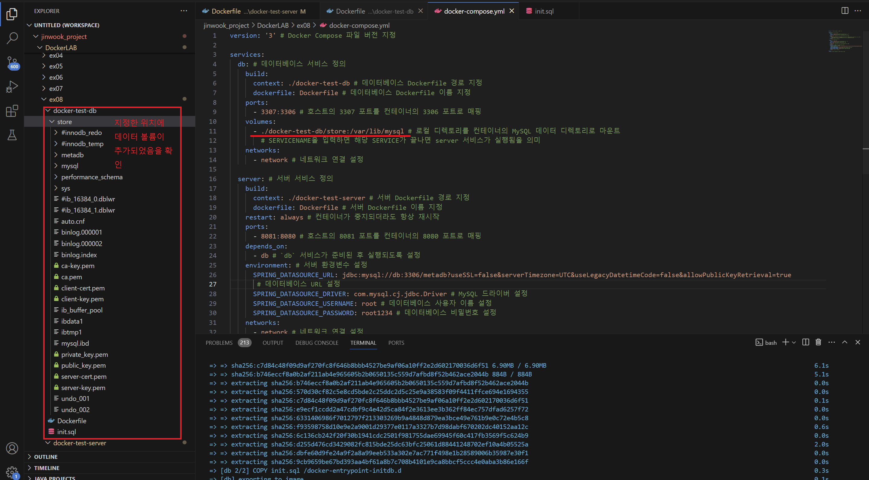The height and width of the screenshot is (480, 869).
Task: Click the Kill Terminal trash icon
Action: pyautogui.click(x=818, y=342)
